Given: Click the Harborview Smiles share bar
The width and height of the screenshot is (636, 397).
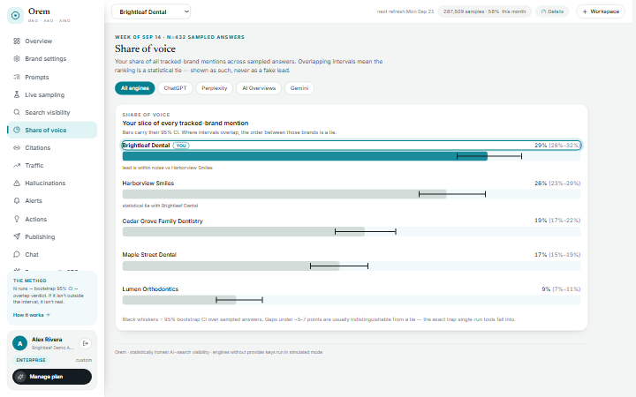Looking at the screenshot, I should 352,194.
